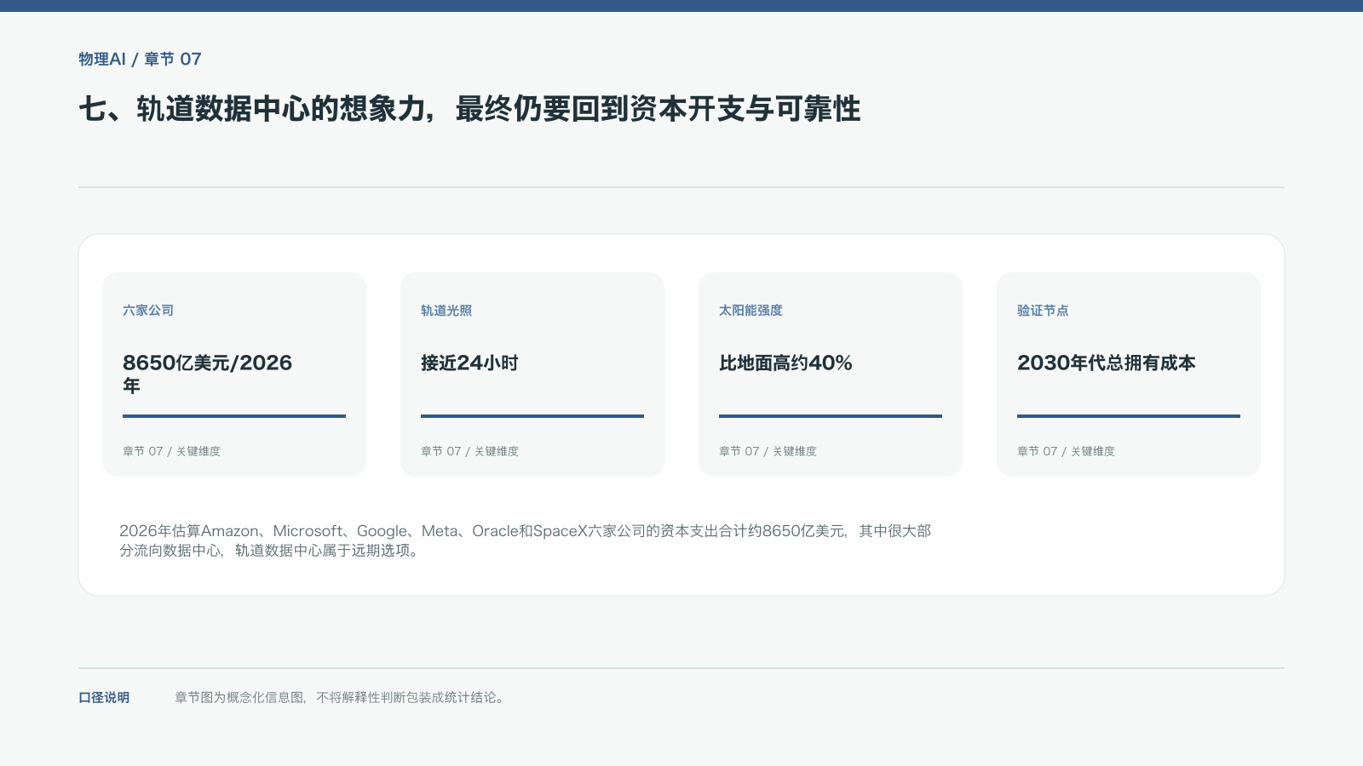
Task: Click the "口径说明" footer label
Action: [104, 698]
